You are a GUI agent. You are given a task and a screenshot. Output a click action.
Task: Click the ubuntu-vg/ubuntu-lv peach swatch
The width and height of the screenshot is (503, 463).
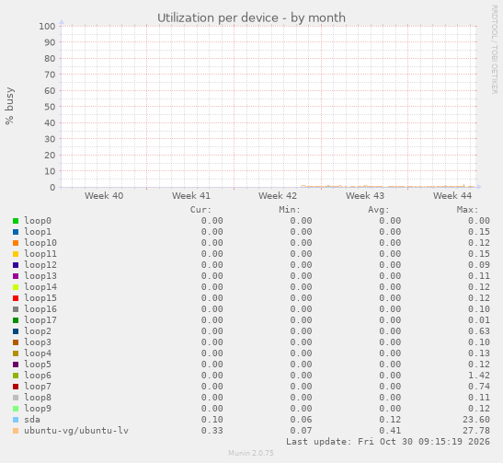click(x=16, y=431)
